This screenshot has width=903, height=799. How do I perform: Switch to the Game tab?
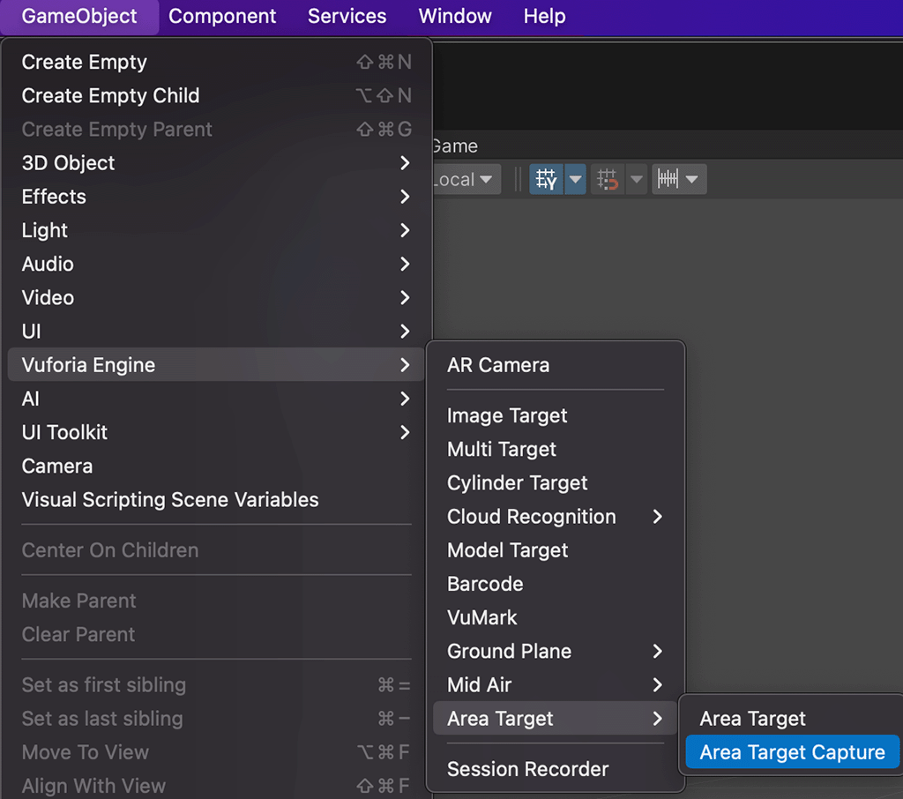(455, 146)
